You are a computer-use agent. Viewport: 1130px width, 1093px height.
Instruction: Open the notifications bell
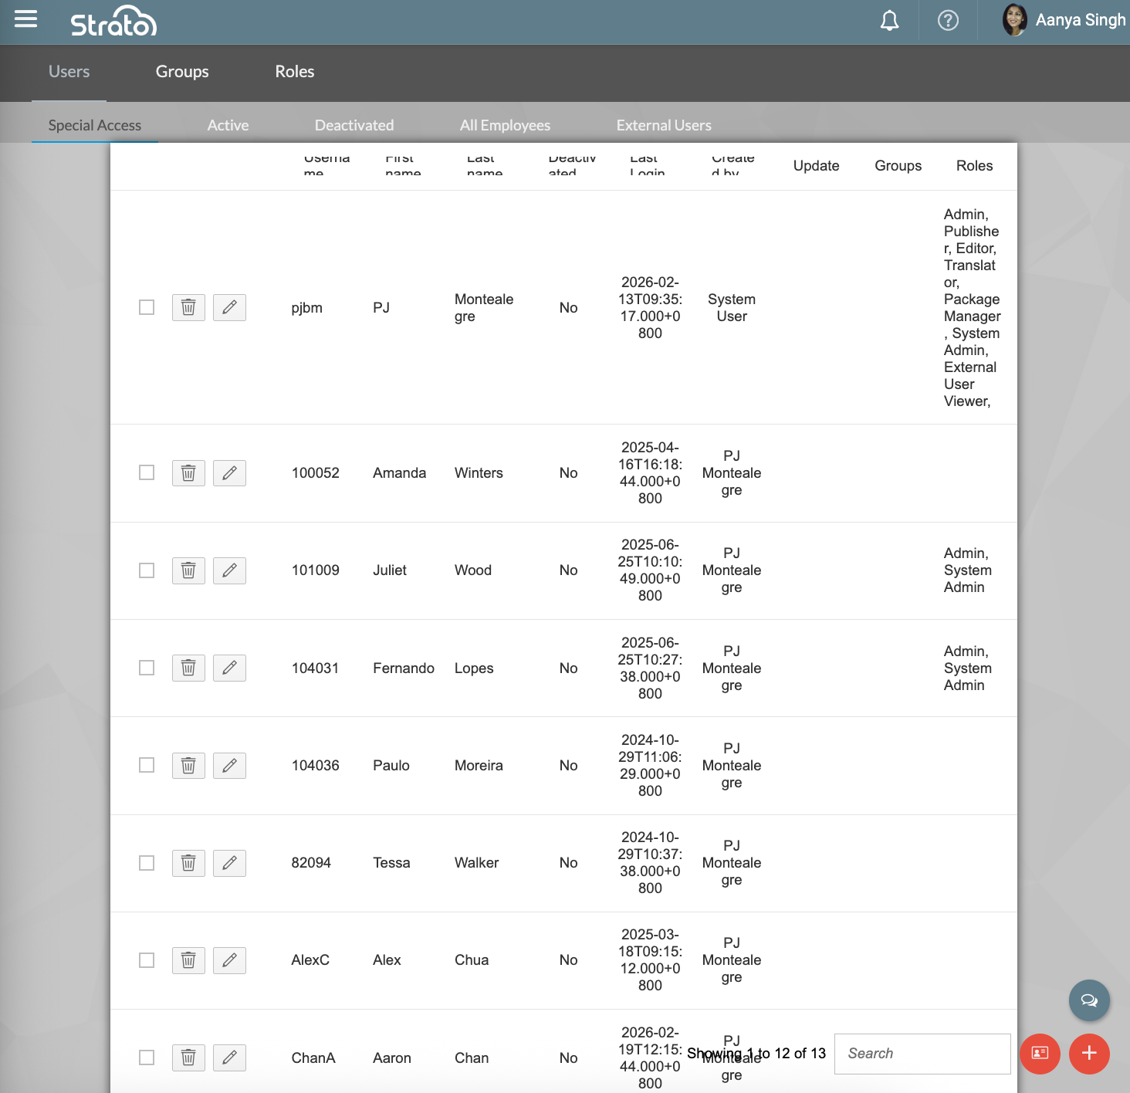click(x=889, y=21)
